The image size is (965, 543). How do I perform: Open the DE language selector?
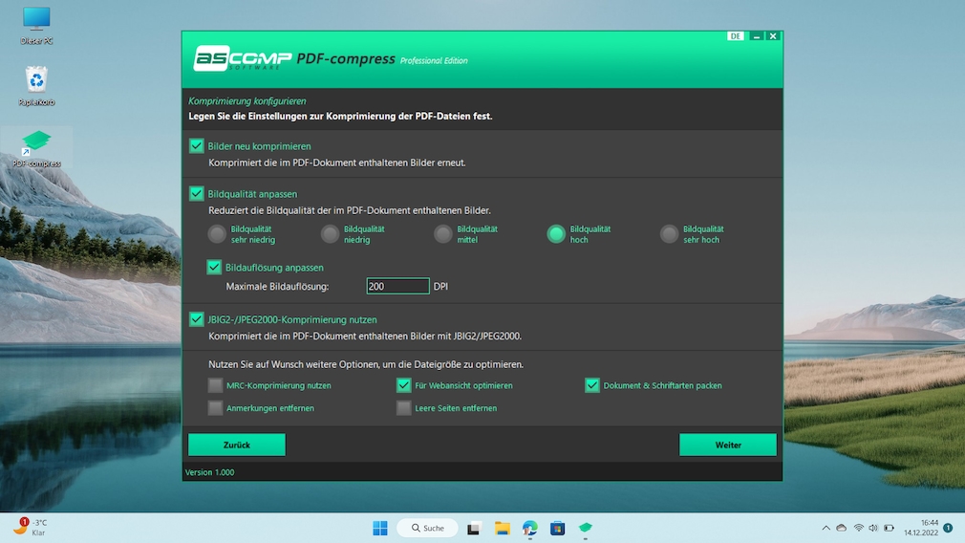[x=735, y=36]
